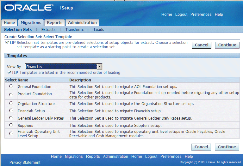
Task: Choose Financials Operating Unit Level Setup radio
Action: [x=11, y=133]
